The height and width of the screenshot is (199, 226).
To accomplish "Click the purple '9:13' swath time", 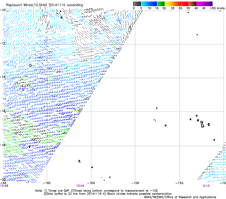I will coord(206,186).
